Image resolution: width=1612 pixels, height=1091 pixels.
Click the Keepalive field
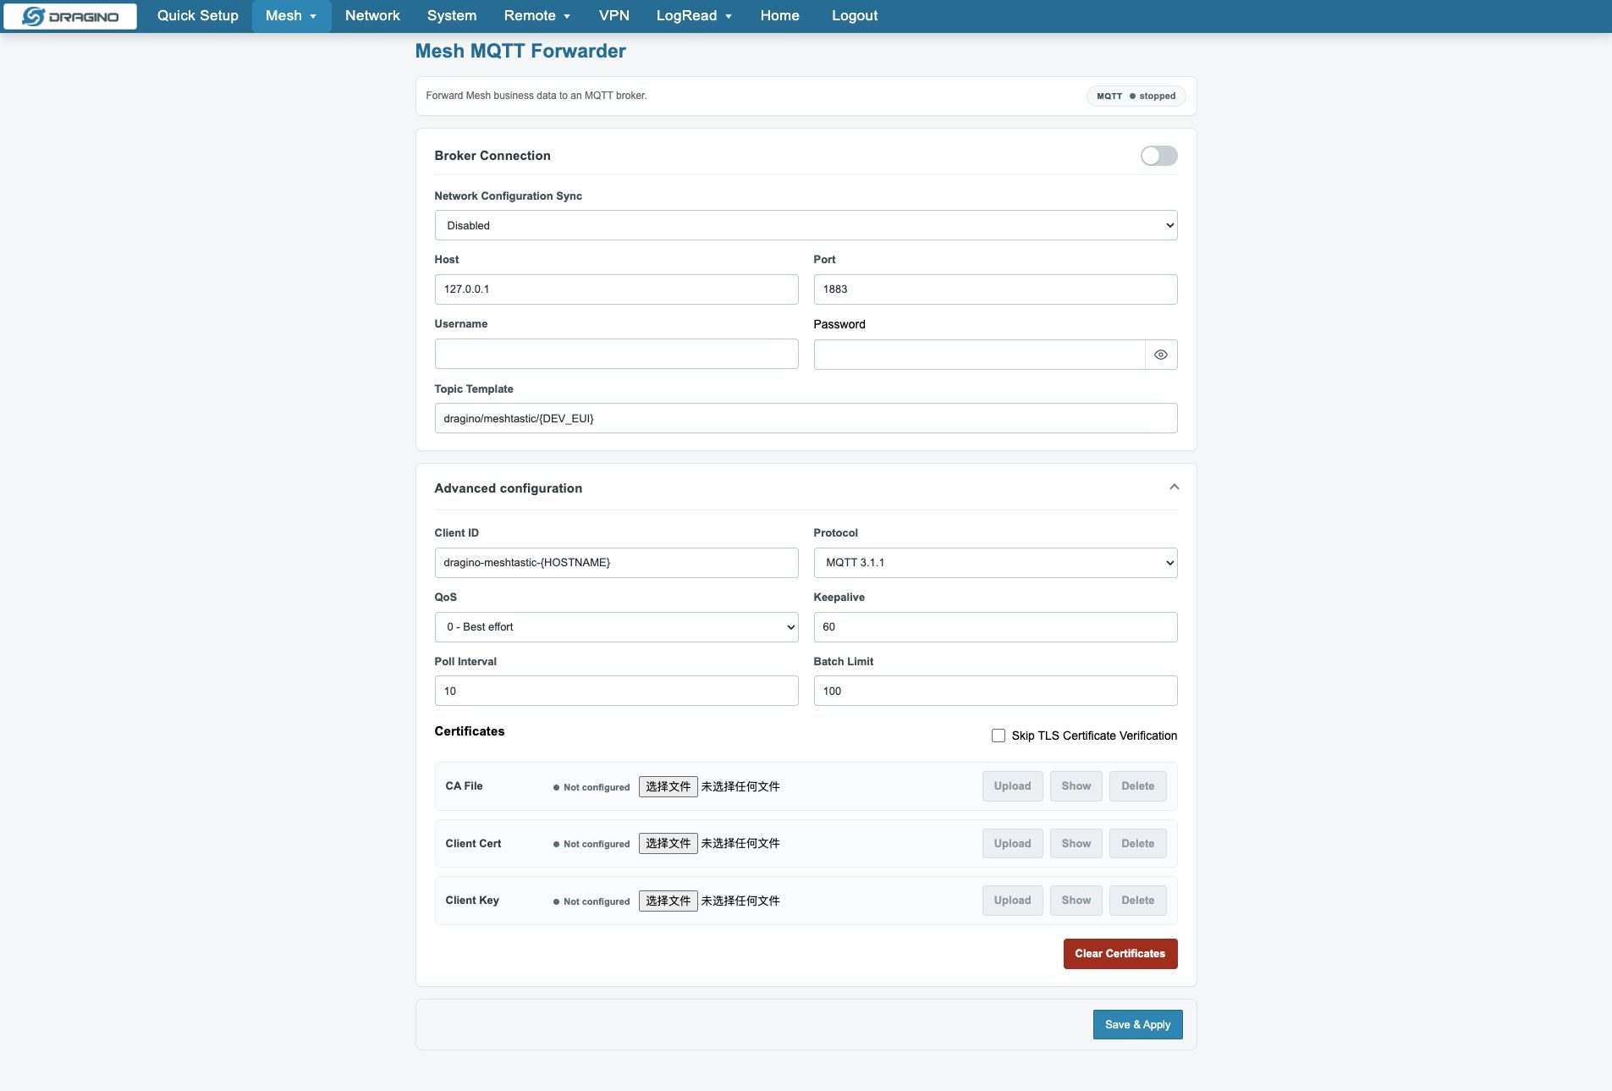click(995, 627)
